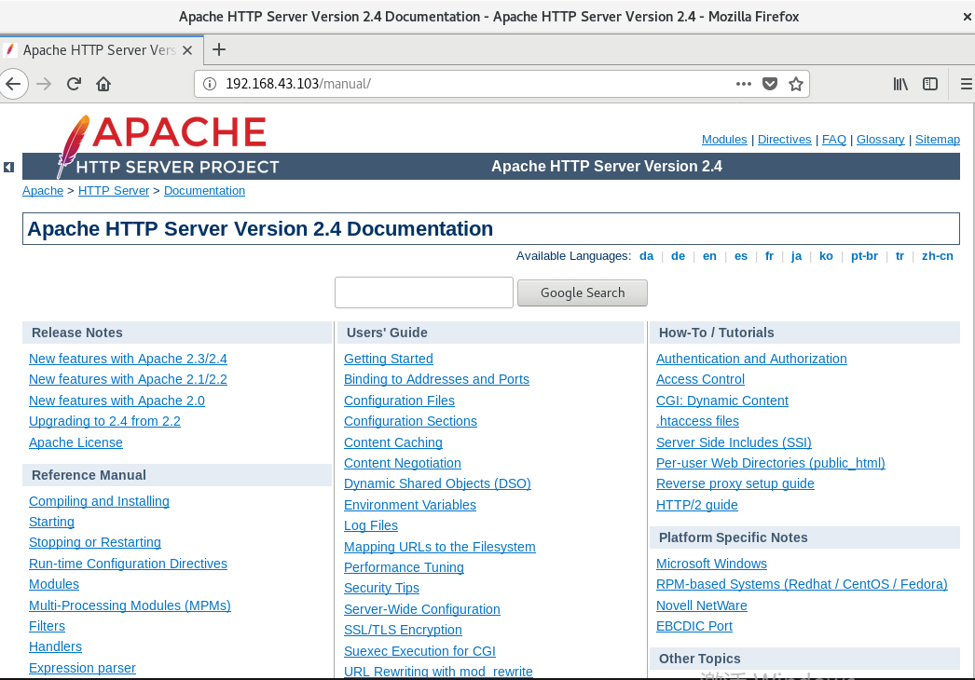The width and height of the screenshot is (975, 680).
Task: Switch language to zh-cn
Action: tap(937, 256)
